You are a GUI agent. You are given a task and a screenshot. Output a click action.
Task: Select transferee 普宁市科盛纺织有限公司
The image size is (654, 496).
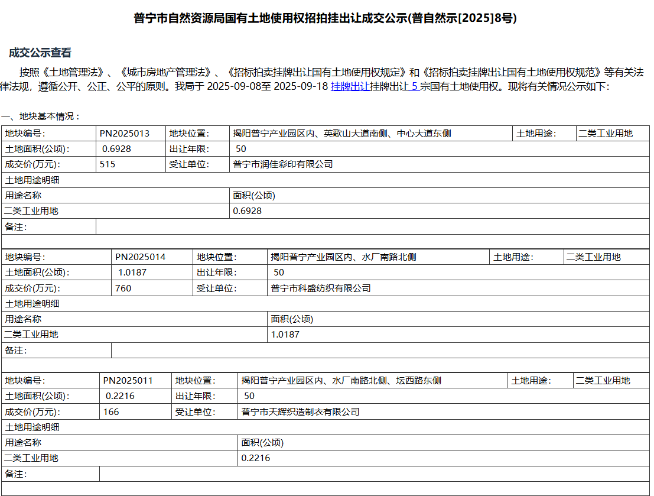point(321,288)
